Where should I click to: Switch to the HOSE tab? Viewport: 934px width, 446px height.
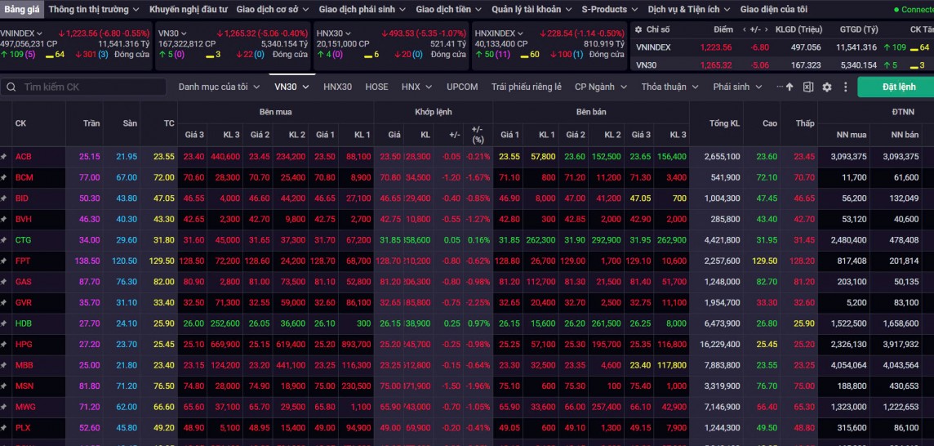pyautogui.click(x=376, y=87)
